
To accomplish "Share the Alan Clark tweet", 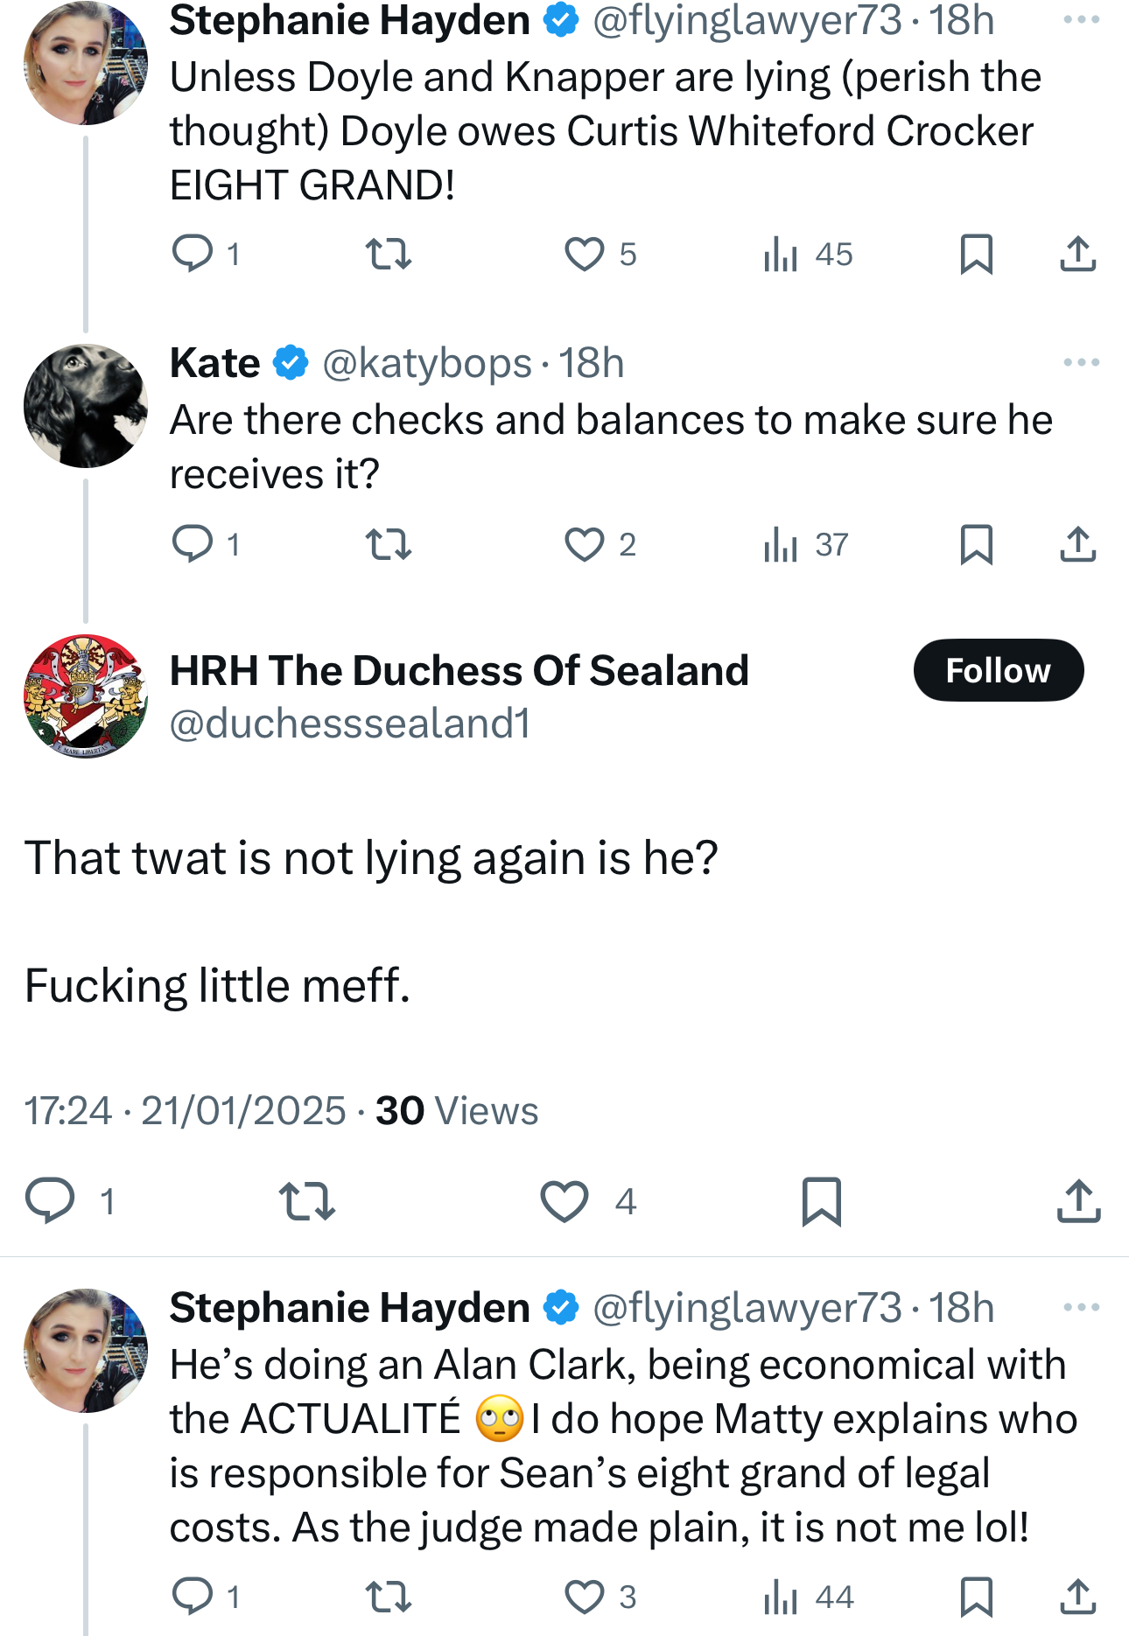I will pyautogui.click(x=1077, y=1597).
